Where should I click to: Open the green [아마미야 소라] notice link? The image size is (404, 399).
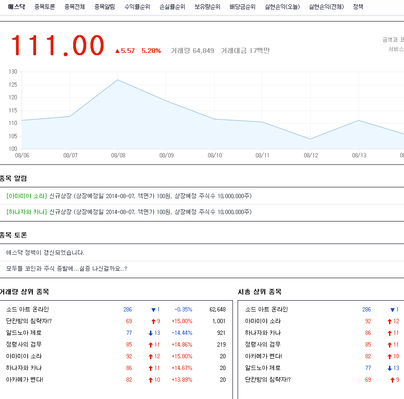(x=27, y=196)
